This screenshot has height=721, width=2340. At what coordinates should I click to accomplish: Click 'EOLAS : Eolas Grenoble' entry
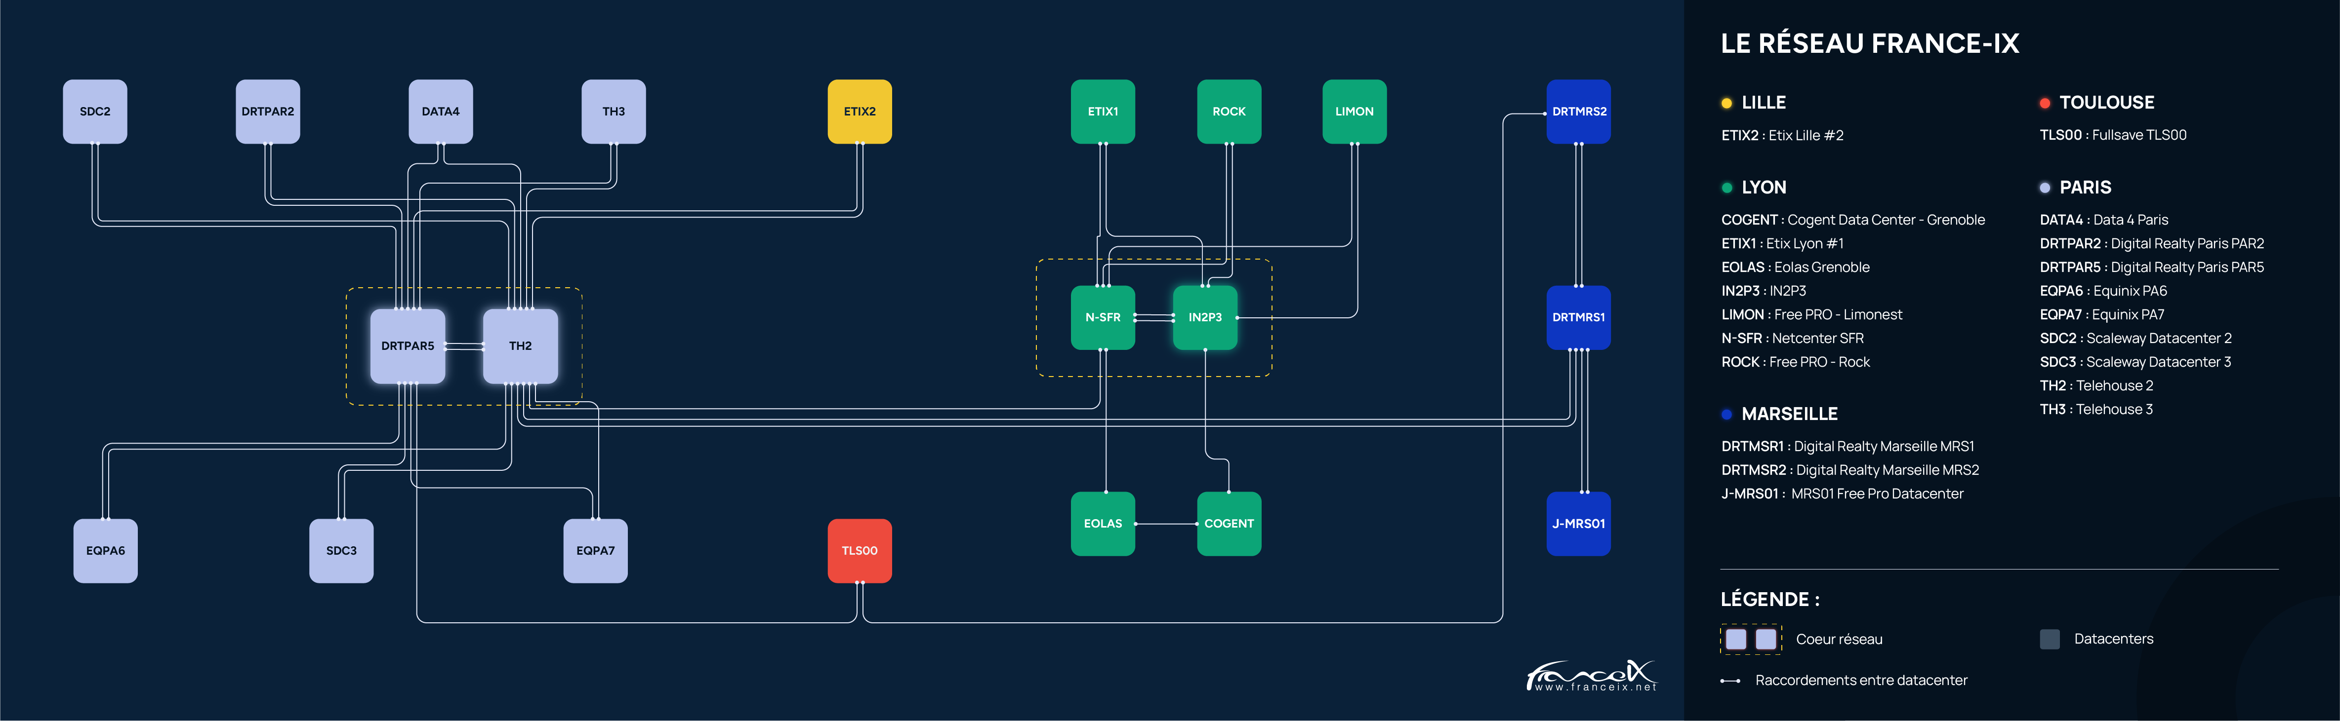(x=1795, y=267)
